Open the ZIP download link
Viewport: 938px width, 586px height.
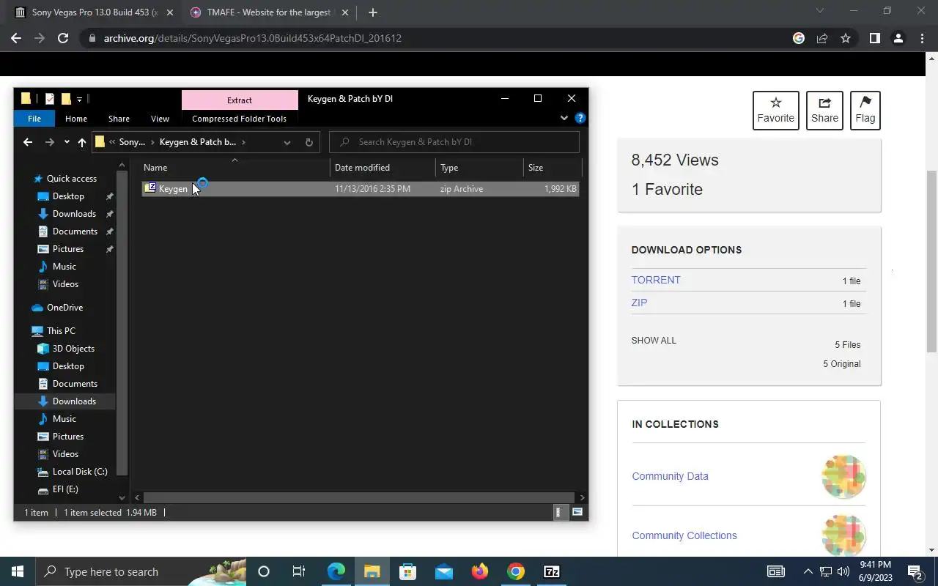[639, 303]
